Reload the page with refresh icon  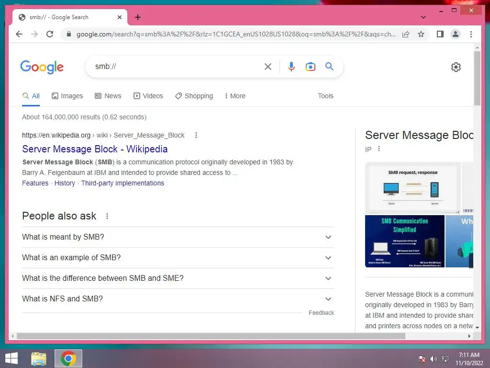(x=50, y=34)
